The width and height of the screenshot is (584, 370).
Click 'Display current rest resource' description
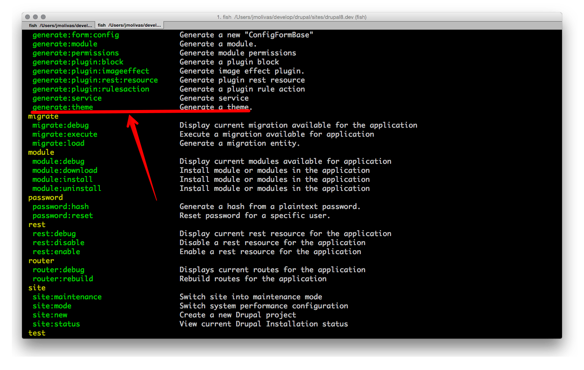285,234
